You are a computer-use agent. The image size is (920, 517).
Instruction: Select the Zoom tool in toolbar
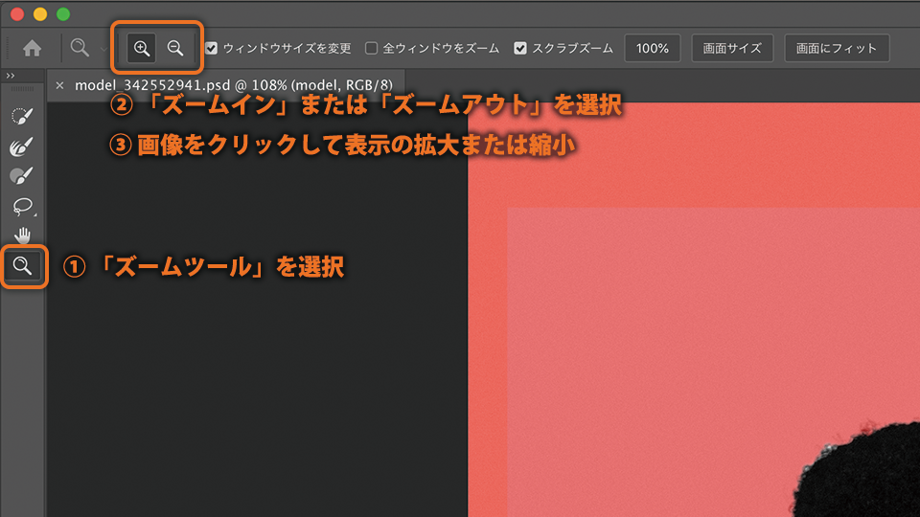point(22,266)
